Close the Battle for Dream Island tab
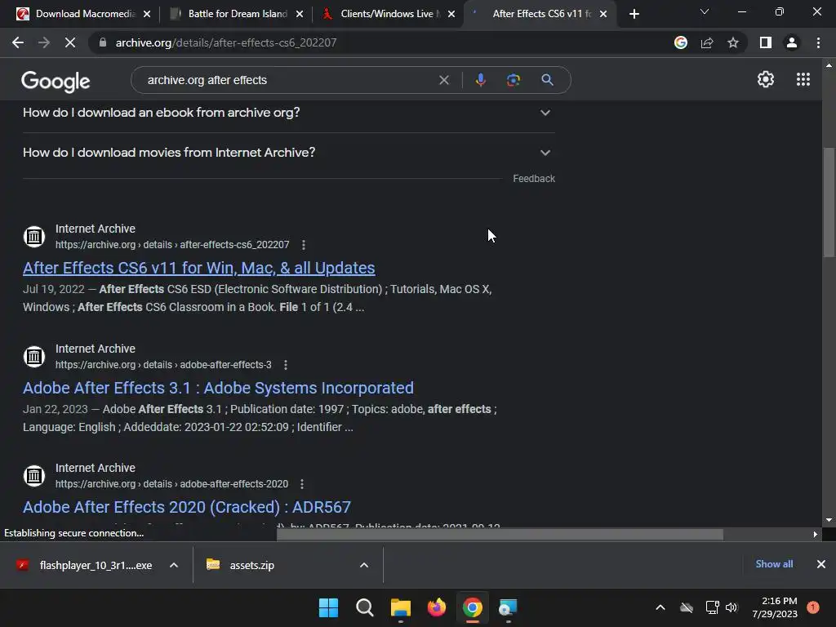The image size is (836, 627). [299, 14]
